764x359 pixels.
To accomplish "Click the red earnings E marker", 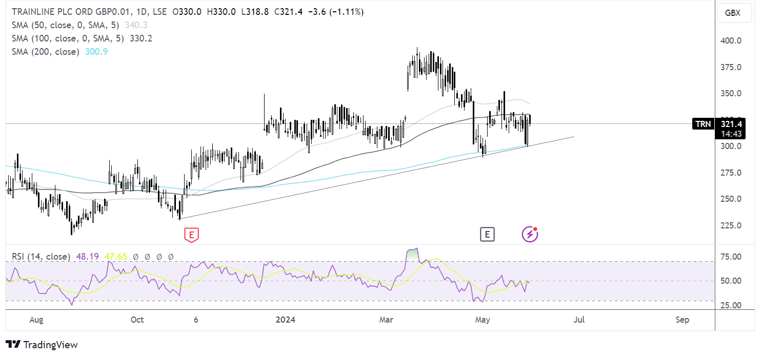I will pos(191,235).
